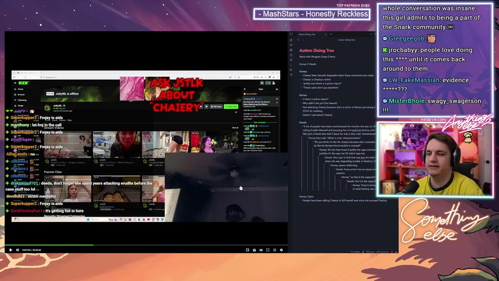Play the paused video in the player

(x=11, y=250)
